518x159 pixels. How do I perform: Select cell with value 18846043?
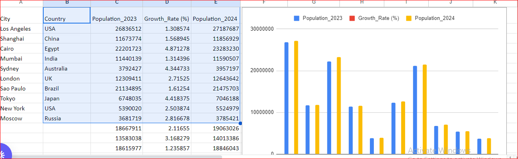click(215, 148)
